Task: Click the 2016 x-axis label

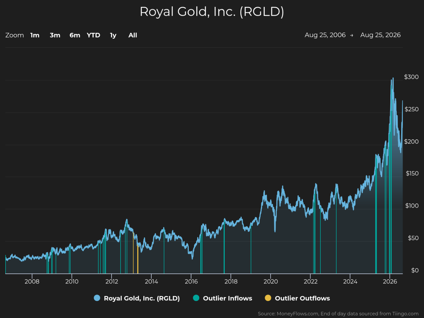Action: pos(191,281)
